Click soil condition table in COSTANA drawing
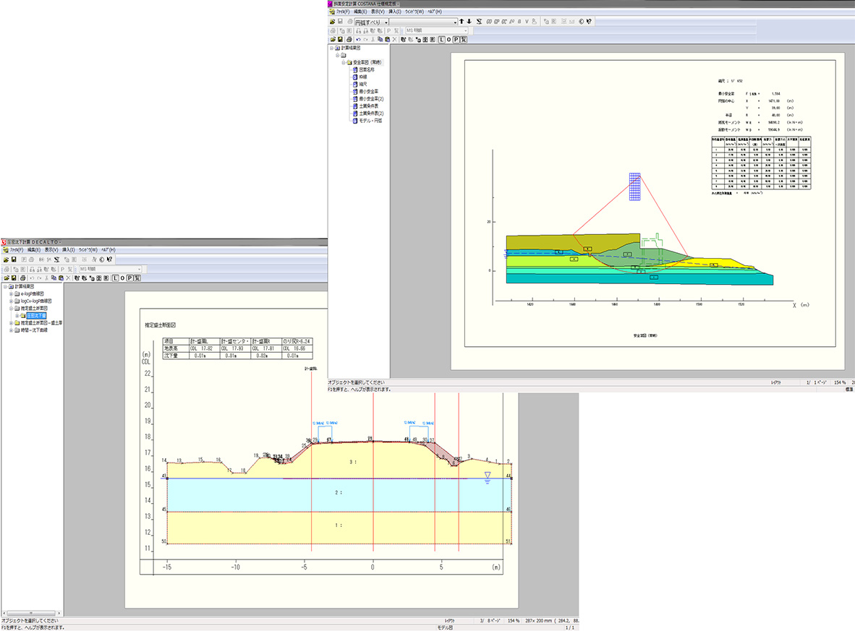The image size is (855, 631). click(761, 163)
